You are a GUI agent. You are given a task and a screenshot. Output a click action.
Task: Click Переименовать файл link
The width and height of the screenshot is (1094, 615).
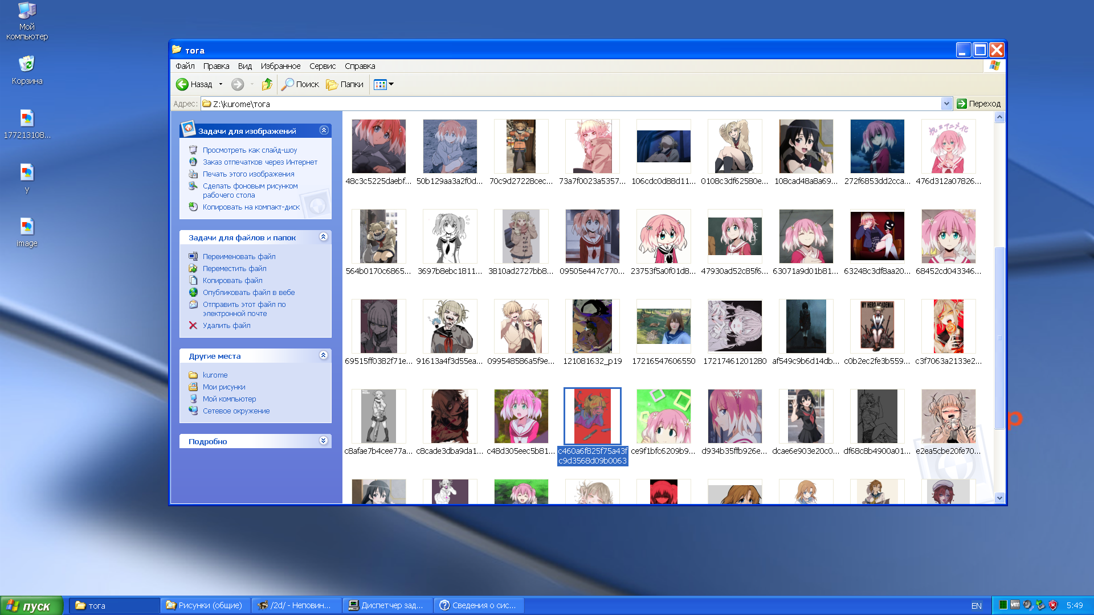(239, 257)
